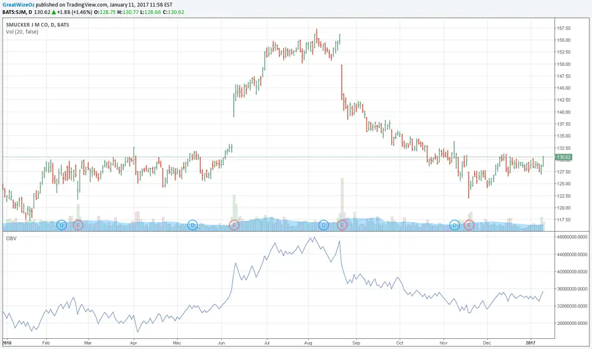Click the February earnings E marker

pyautogui.click(x=77, y=225)
